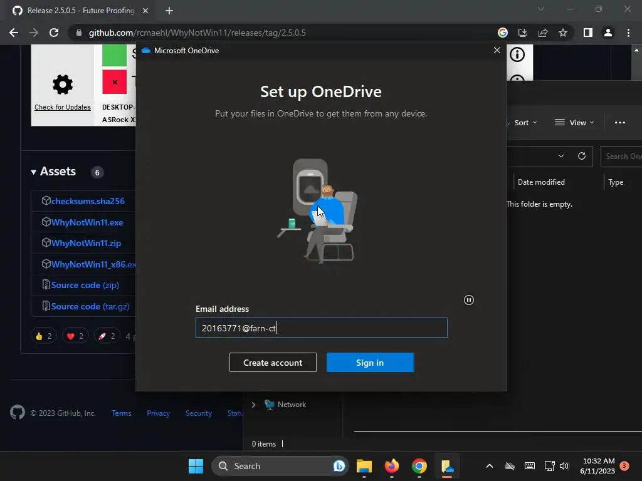
Task: Open Firefox from taskbar
Action: 392,466
